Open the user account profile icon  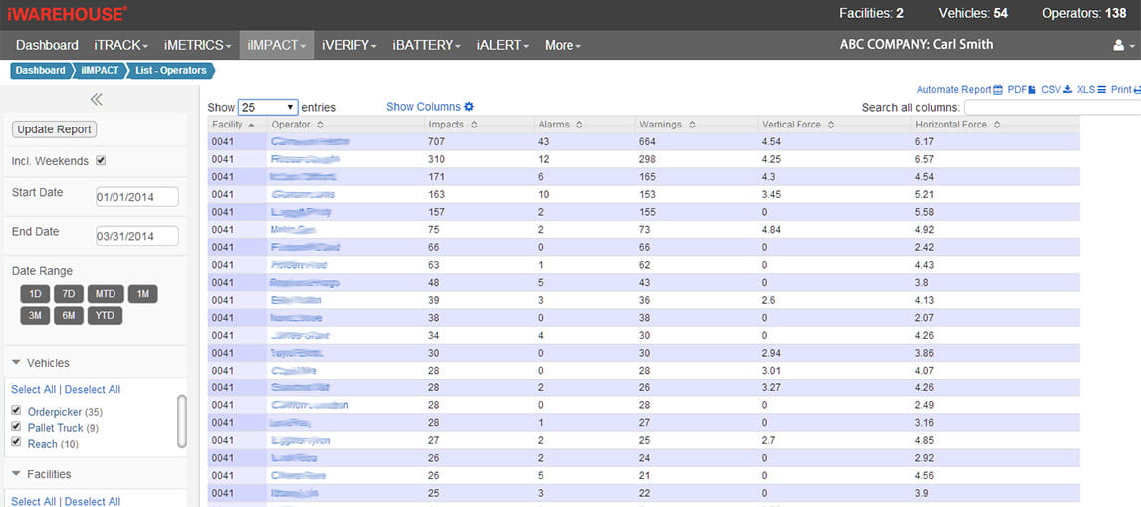pyautogui.click(x=1119, y=45)
